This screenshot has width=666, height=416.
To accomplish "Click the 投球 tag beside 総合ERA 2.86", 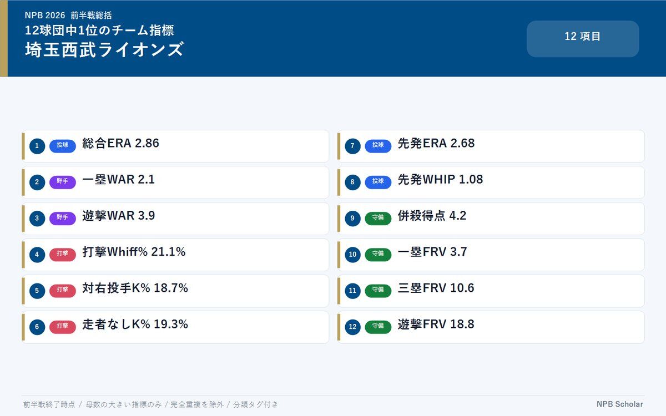I will click(x=63, y=146).
